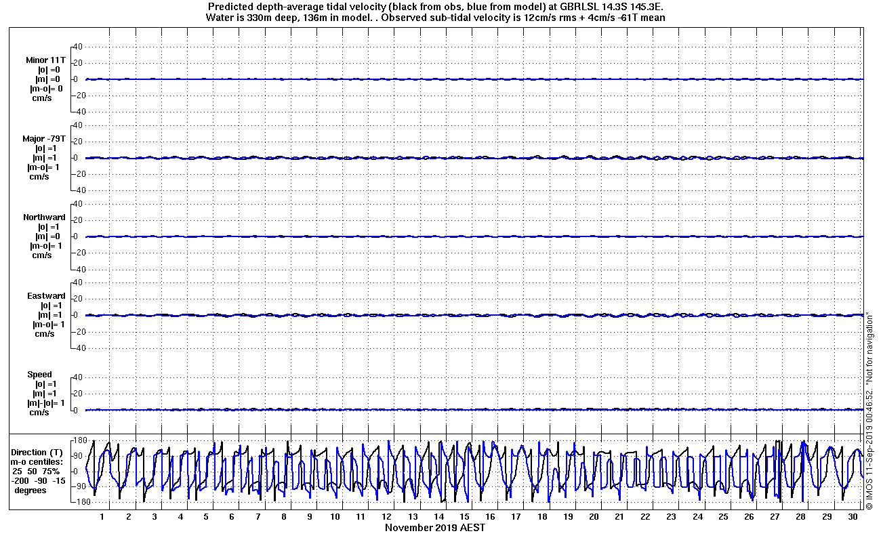Select the 'Northward' panel label
Viewport: 881px width, 542px height.
44,217
